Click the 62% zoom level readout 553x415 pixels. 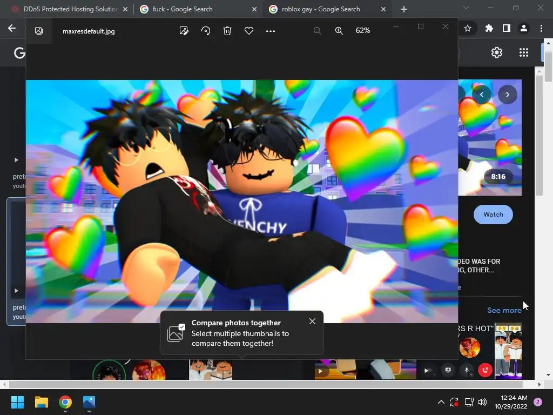click(x=363, y=31)
